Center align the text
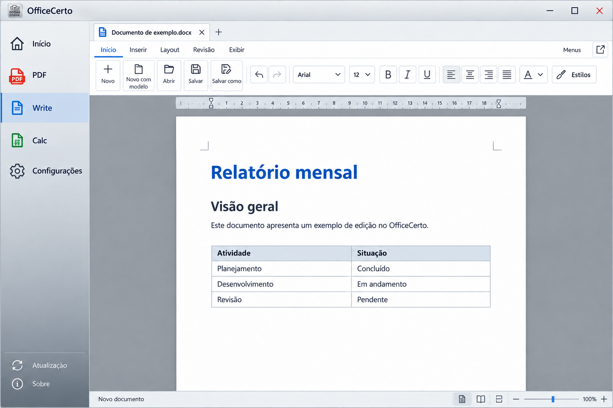613x408 pixels. 470,75
